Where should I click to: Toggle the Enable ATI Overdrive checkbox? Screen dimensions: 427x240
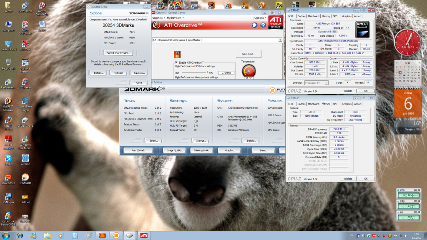[x=176, y=62]
